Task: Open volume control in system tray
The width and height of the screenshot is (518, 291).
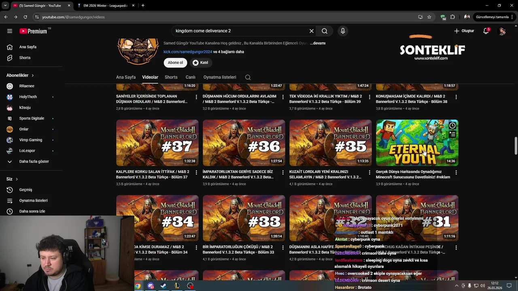Action: pos(482,286)
